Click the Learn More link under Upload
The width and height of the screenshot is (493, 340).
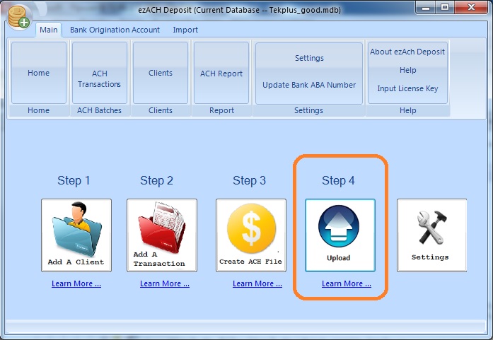(346, 283)
